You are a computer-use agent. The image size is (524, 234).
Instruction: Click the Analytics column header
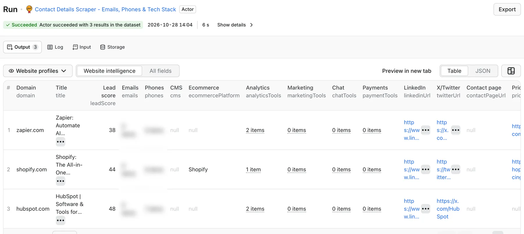click(x=263, y=91)
